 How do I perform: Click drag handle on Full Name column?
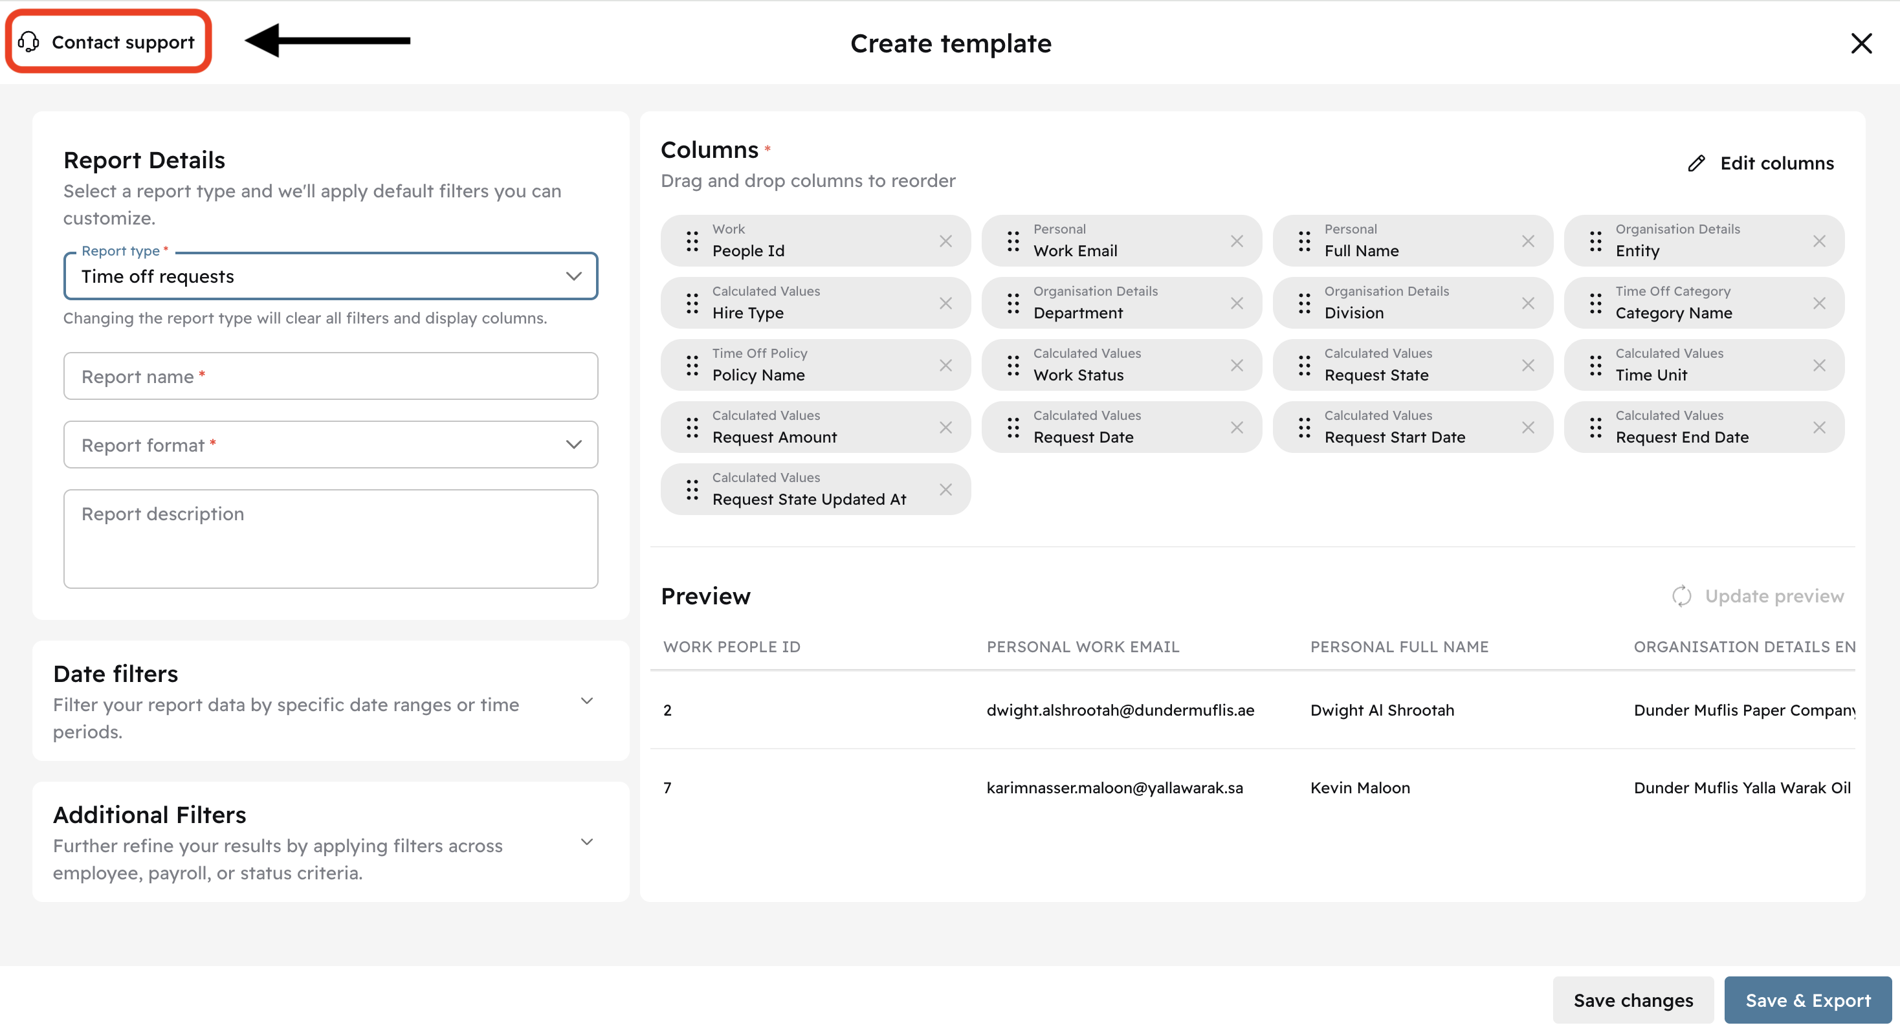point(1304,241)
